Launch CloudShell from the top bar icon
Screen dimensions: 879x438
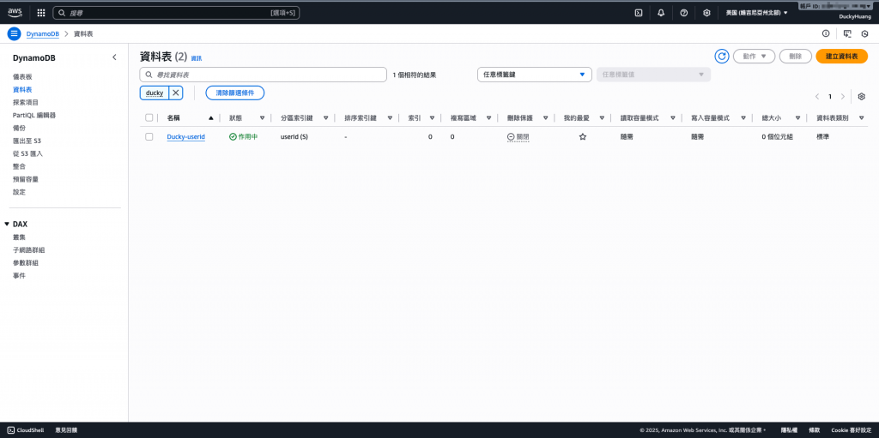(x=638, y=13)
